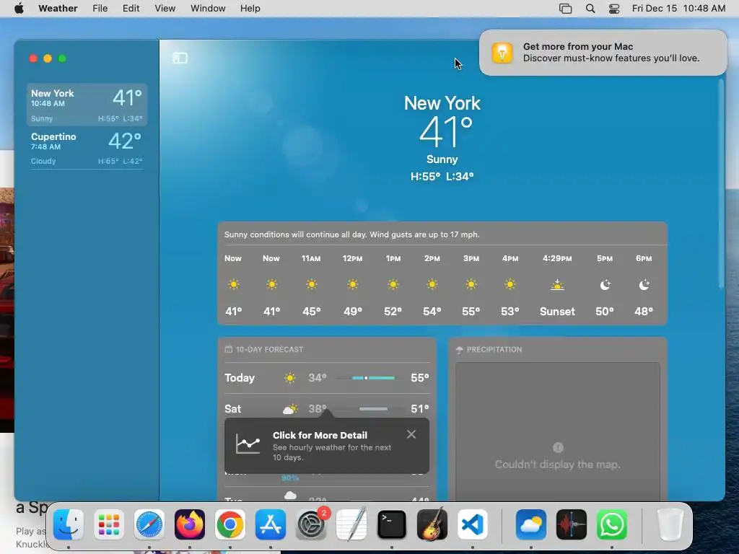The width and height of the screenshot is (739, 554).
Task: Open Spotlight search in menu bar
Action: [590, 9]
